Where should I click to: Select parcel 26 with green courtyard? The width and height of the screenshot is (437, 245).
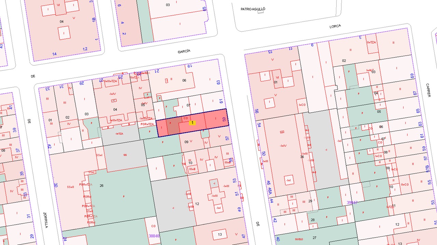(x=101, y=185)
